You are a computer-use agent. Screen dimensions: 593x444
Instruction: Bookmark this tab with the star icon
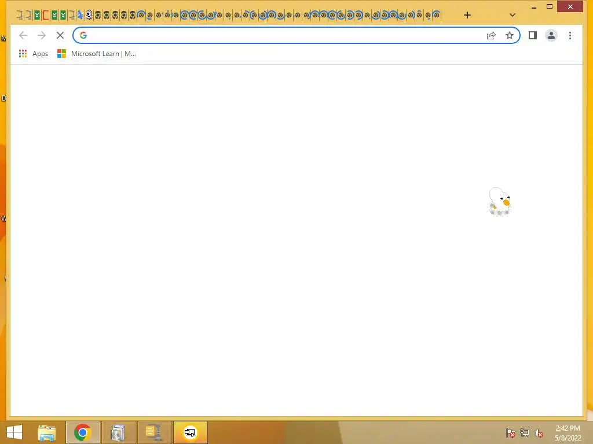[510, 35]
